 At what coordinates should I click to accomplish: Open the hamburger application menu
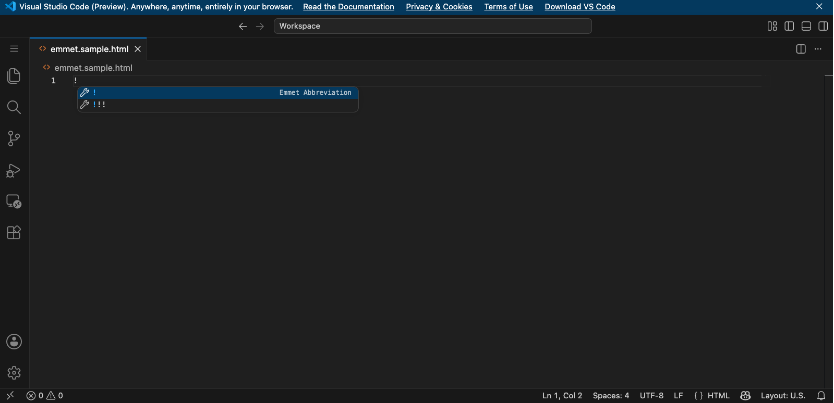coord(14,49)
